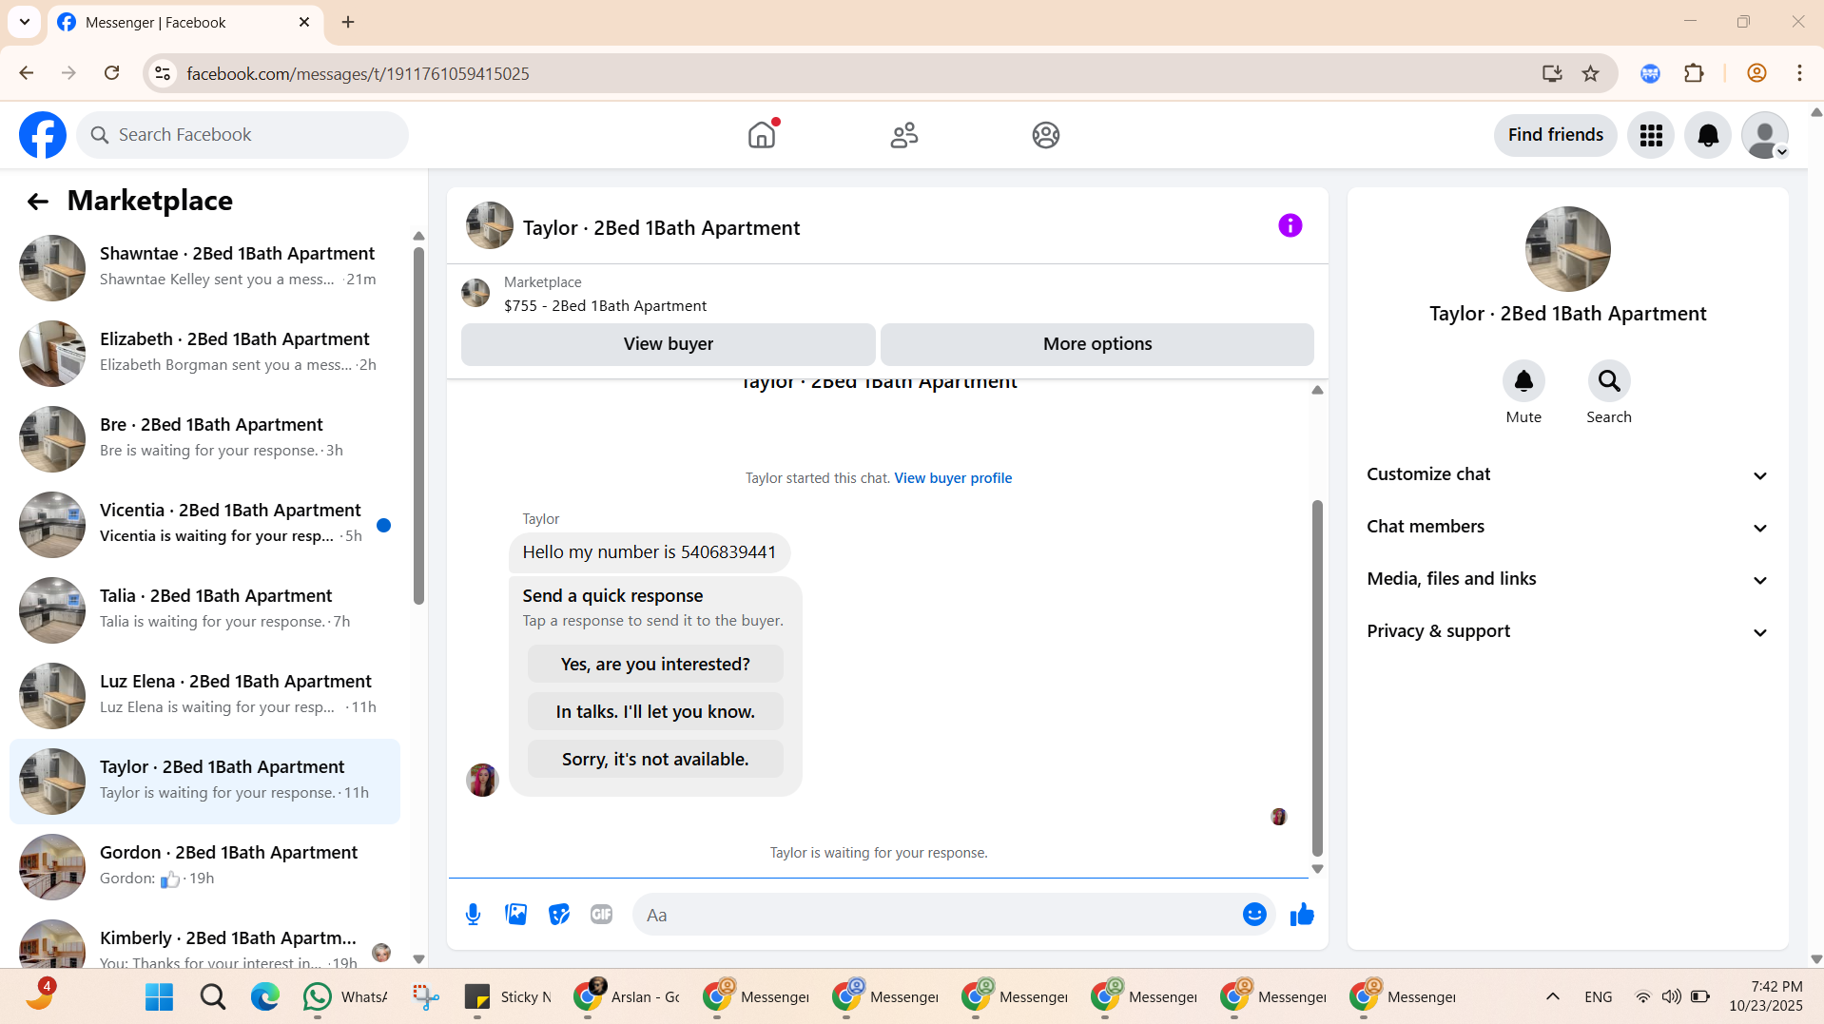1824x1024 pixels.
Task: Mute the Taylor conversation
Action: [1523, 381]
